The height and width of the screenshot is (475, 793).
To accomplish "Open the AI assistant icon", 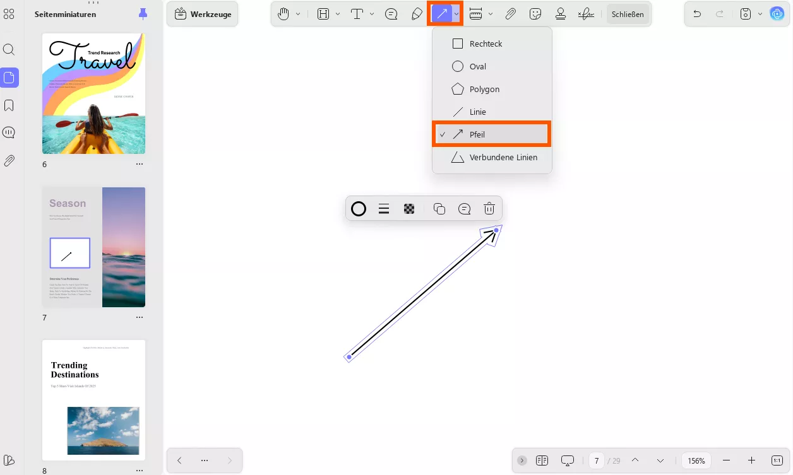I will pos(777,14).
